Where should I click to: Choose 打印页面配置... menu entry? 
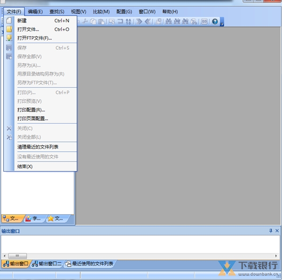(x=40, y=118)
